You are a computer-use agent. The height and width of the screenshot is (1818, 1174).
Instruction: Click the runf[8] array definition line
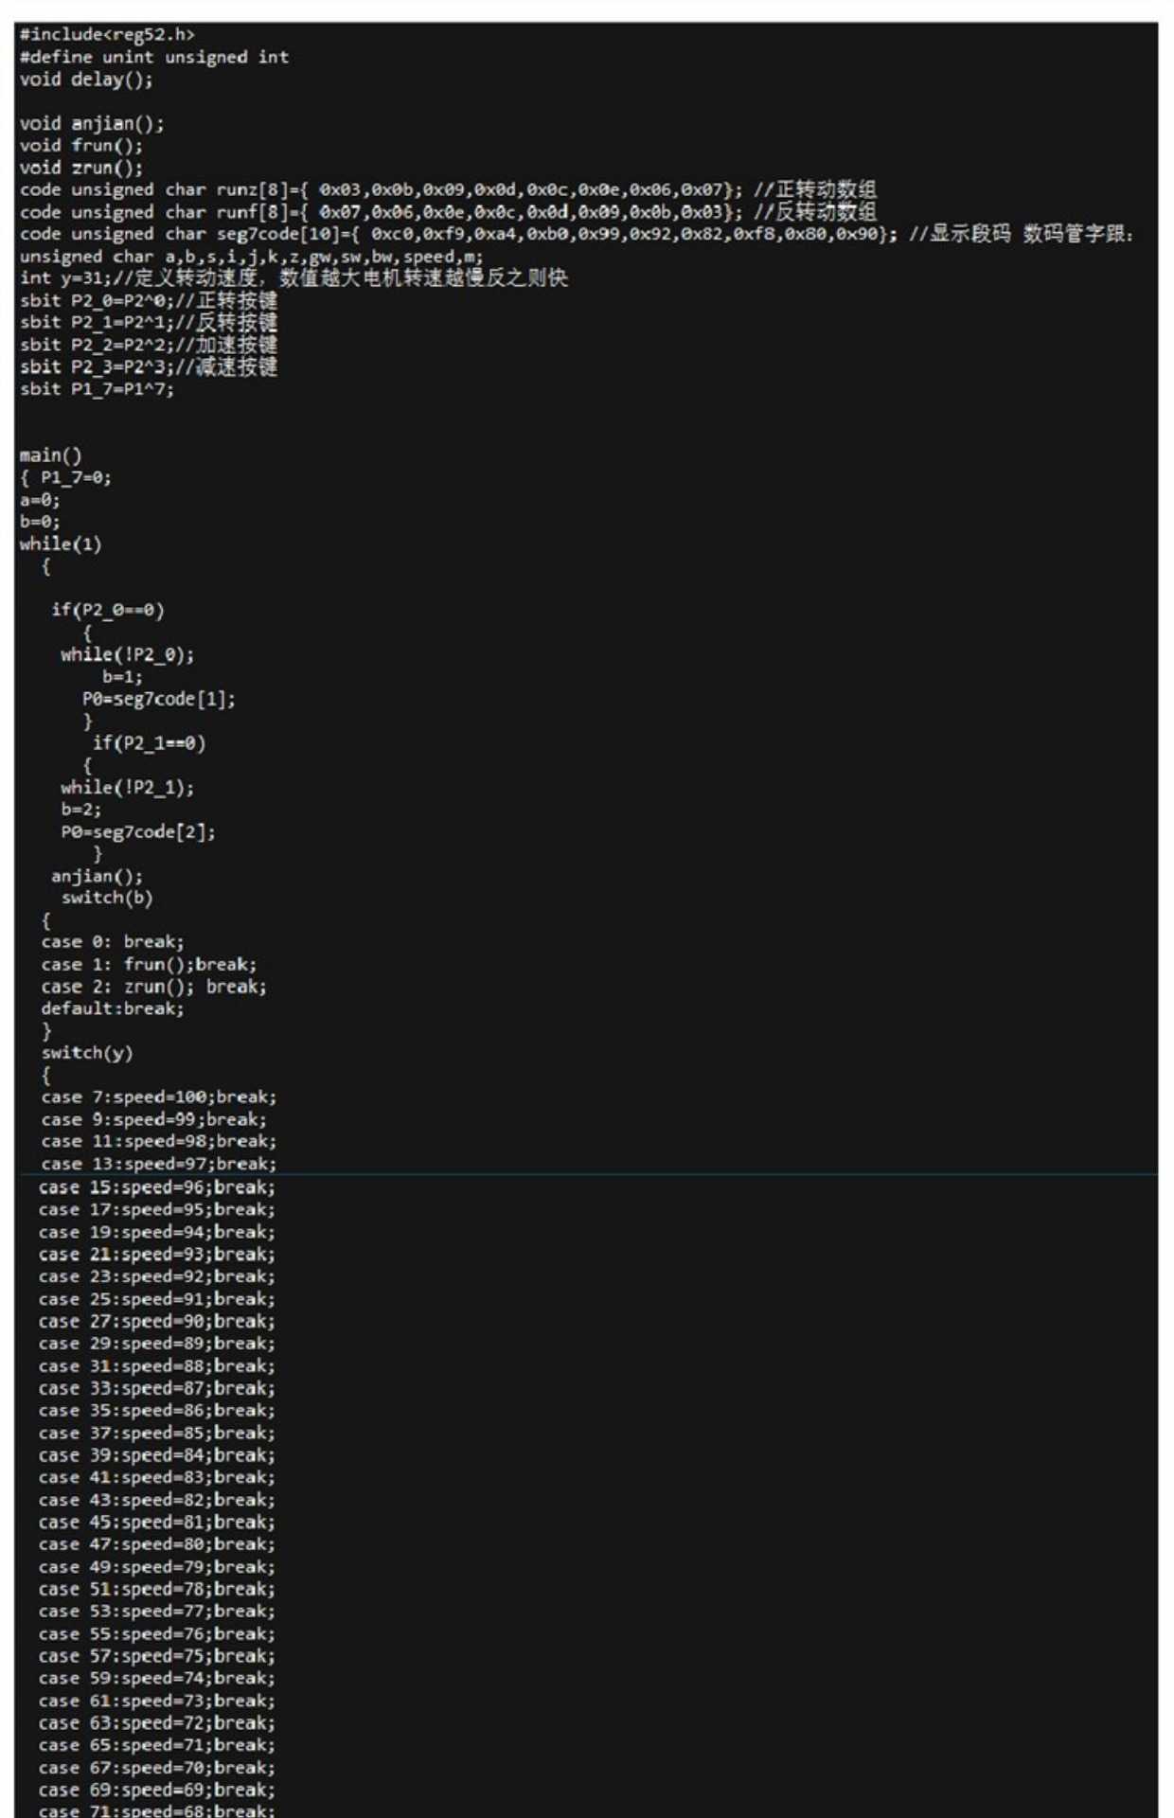(448, 212)
